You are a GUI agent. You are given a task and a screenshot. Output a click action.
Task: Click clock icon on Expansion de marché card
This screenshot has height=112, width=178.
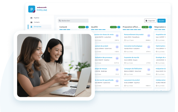[x=125, y=63]
